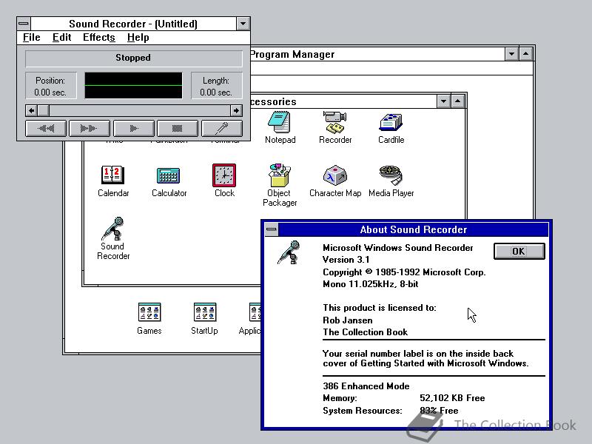Open the Edit menu in Sound Recorder
This screenshot has width=592, height=444.
(x=61, y=38)
